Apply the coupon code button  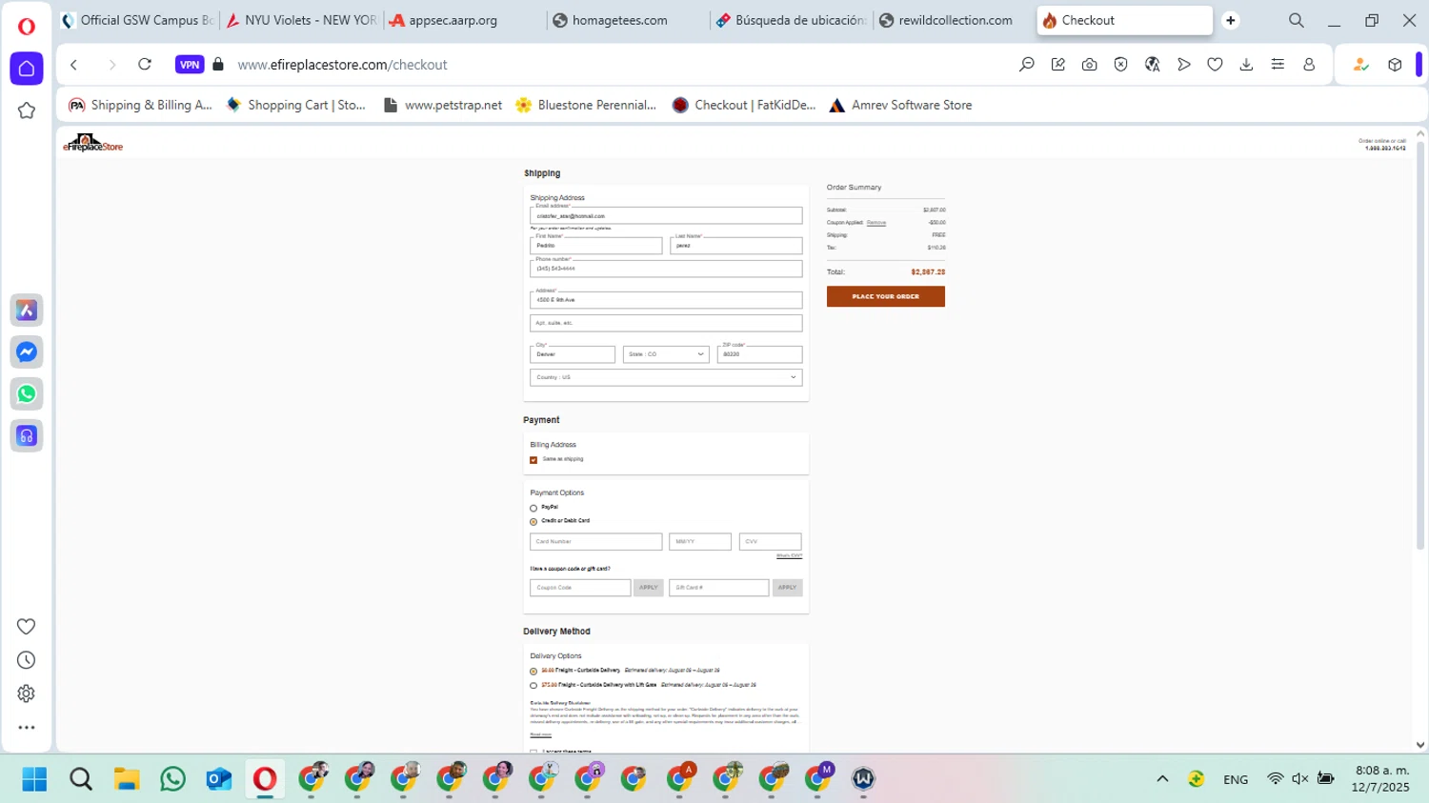(x=649, y=588)
